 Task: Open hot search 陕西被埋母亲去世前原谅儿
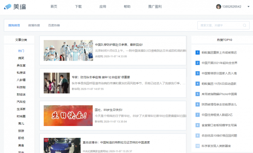point(219,105)
